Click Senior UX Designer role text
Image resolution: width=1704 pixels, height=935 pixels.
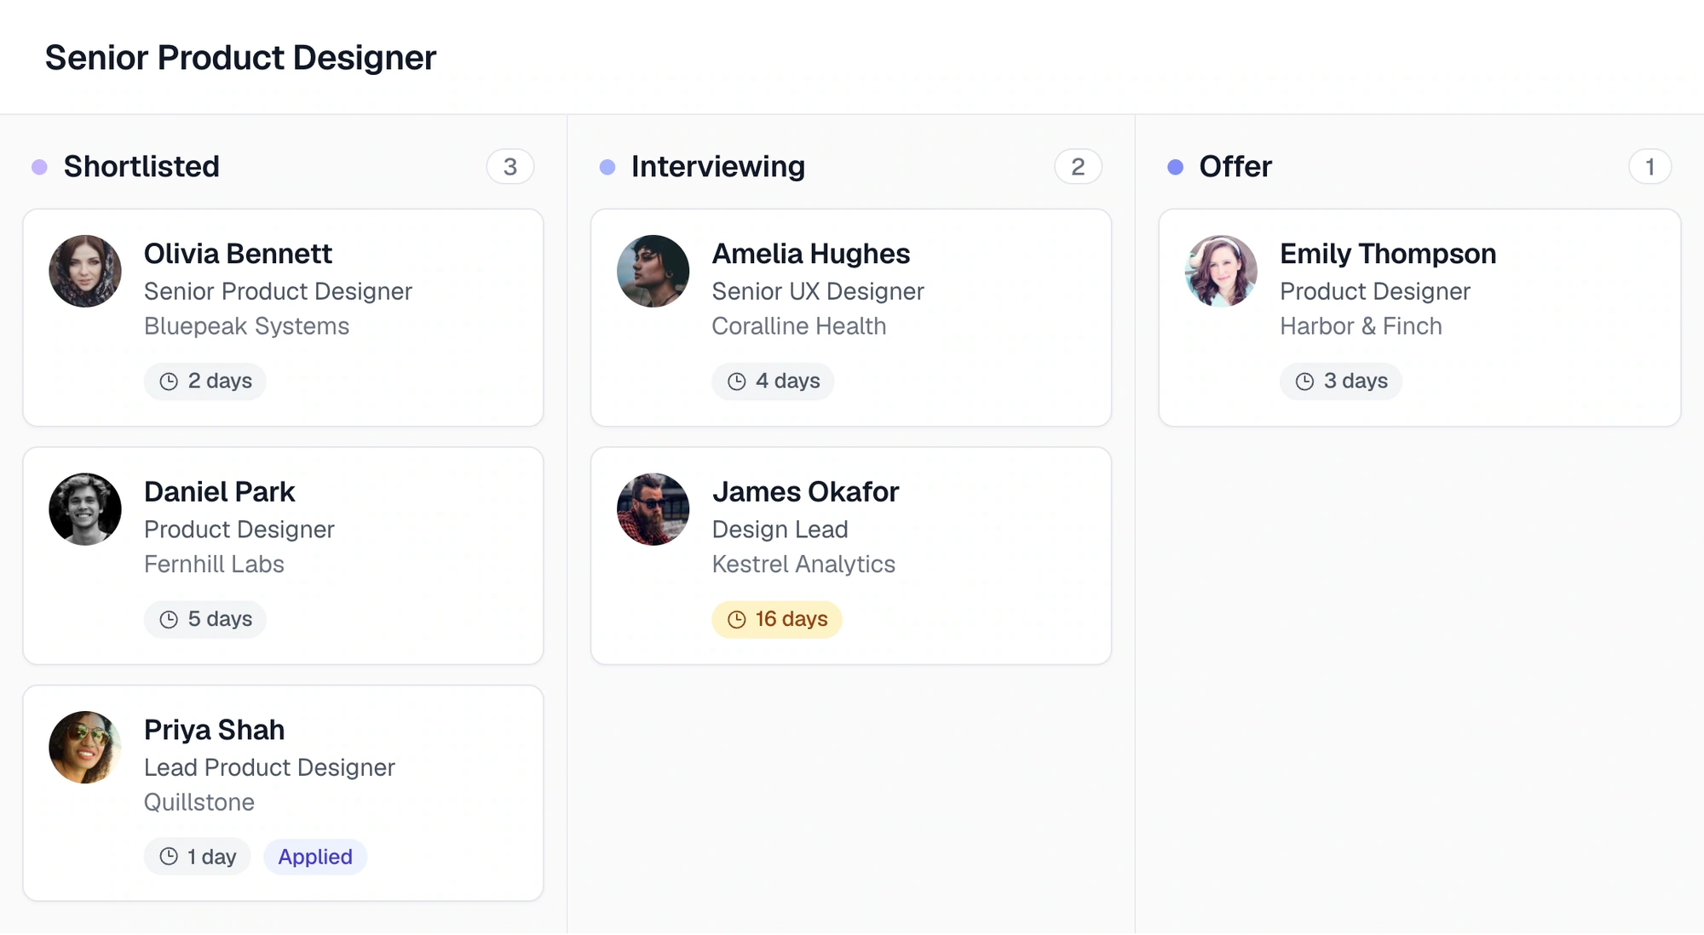(818, 291)
